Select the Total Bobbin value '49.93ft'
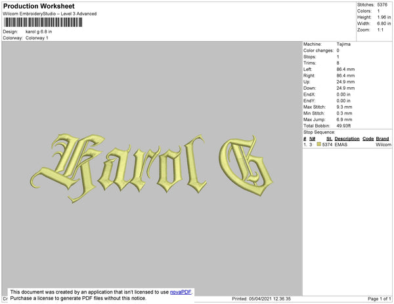The image size is (394, 304). 343,126
